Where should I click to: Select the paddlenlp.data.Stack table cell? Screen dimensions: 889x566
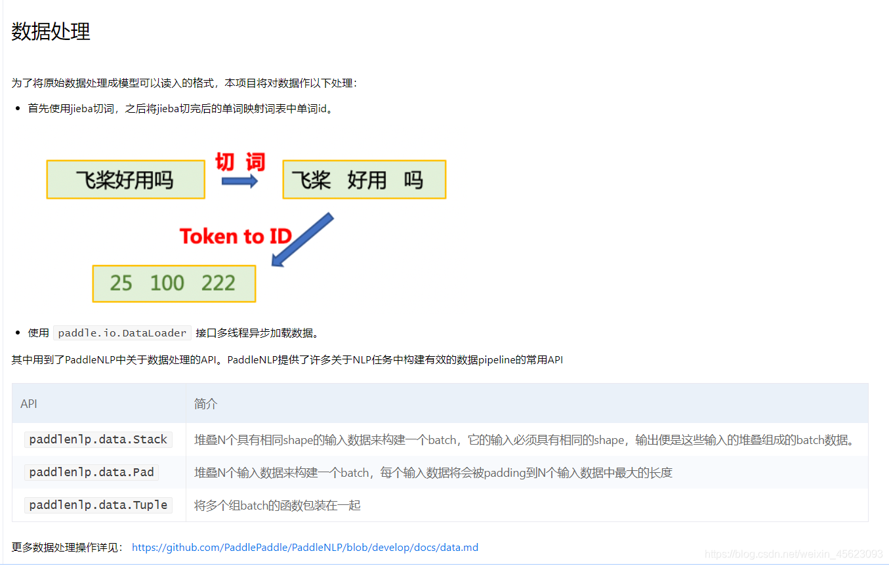point(98,439)
